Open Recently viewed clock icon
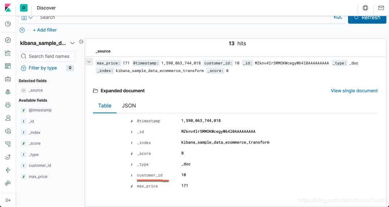Image resolution: width=389 pixels, height=207 pixels. click(x=8, y=24)
